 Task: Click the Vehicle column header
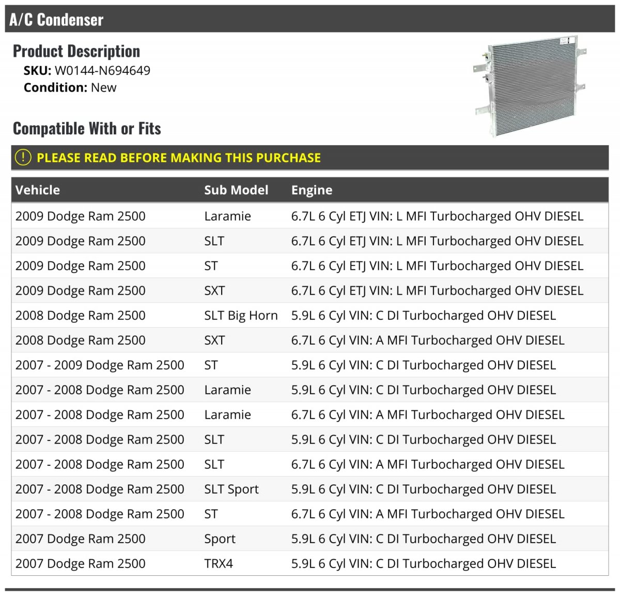(38, 190)
